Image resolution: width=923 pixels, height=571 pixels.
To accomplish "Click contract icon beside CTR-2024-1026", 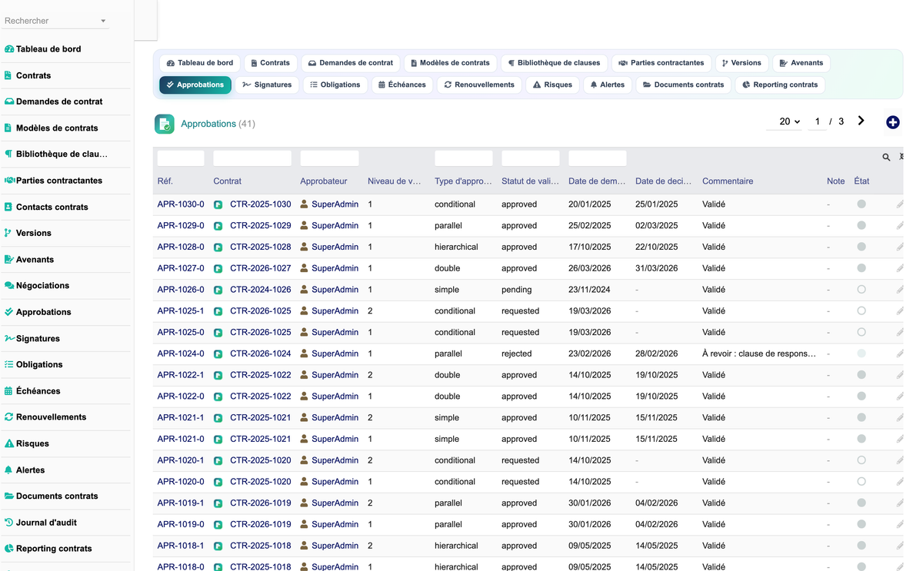I will 218,290.
